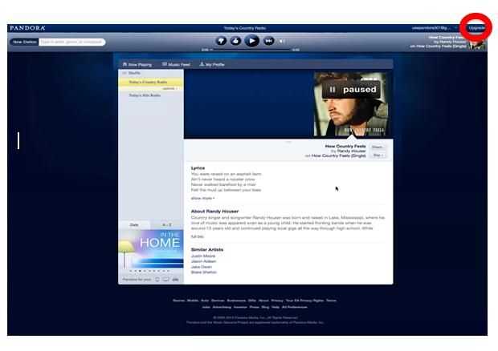
Task: Open the Help footer link
Action: click(276, 307)
